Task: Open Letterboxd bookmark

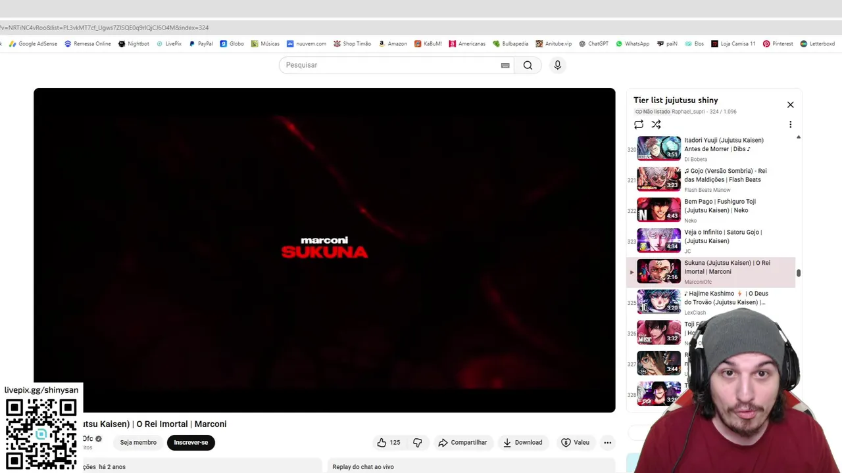Action: 817,44
